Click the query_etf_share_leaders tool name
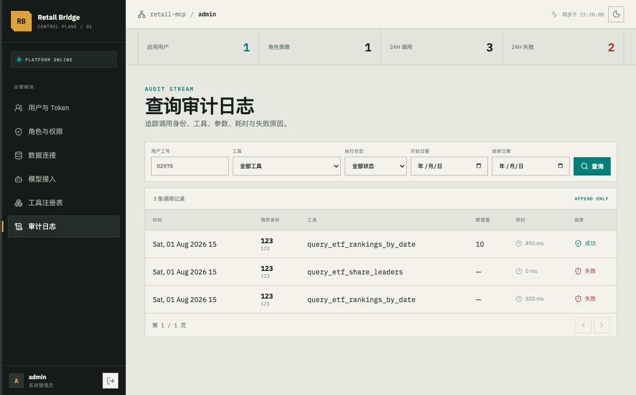 click(355, 272)
